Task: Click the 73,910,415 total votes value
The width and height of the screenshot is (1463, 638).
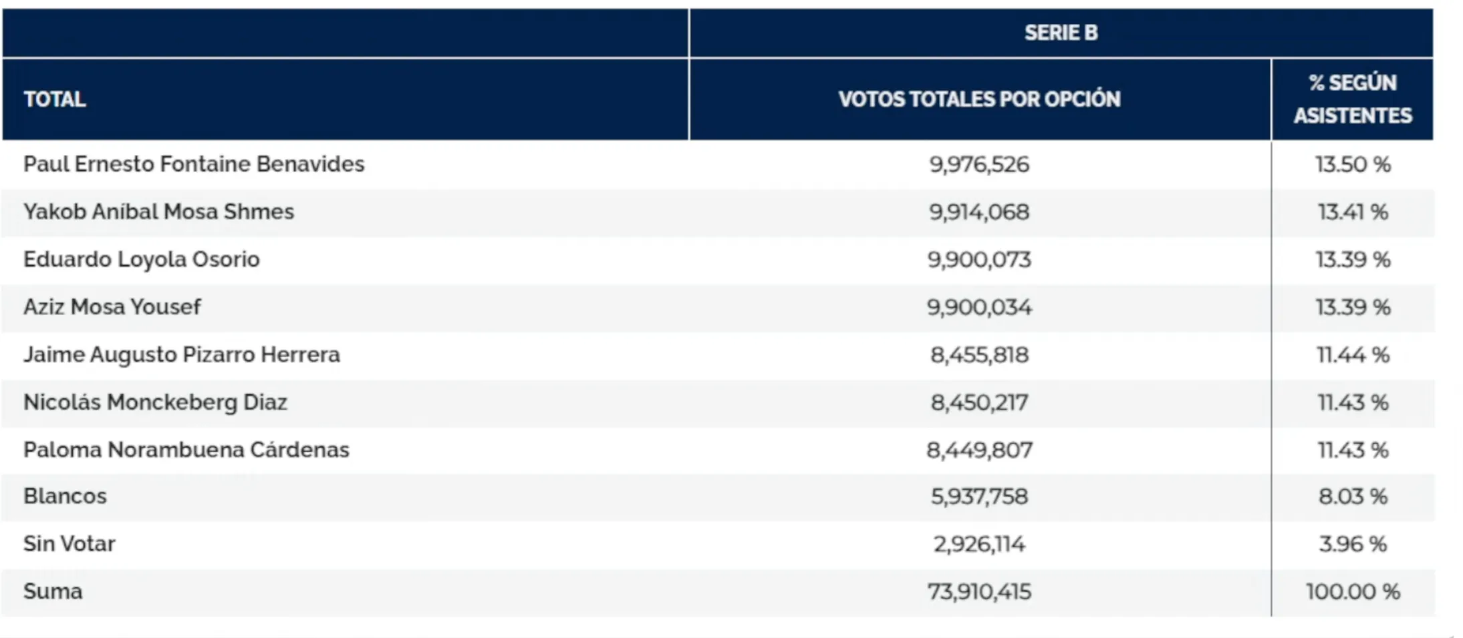Action: pos(979,591)
